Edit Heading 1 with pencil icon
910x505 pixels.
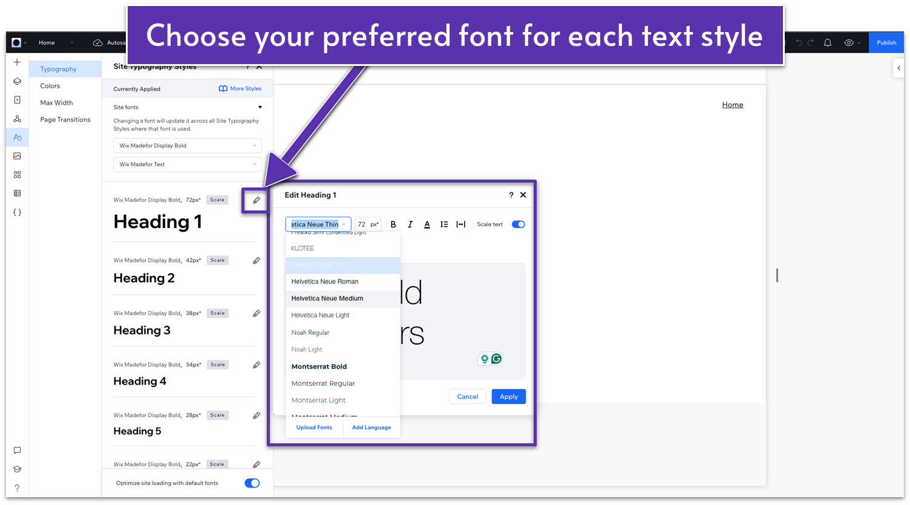click(x=257, y=200)
